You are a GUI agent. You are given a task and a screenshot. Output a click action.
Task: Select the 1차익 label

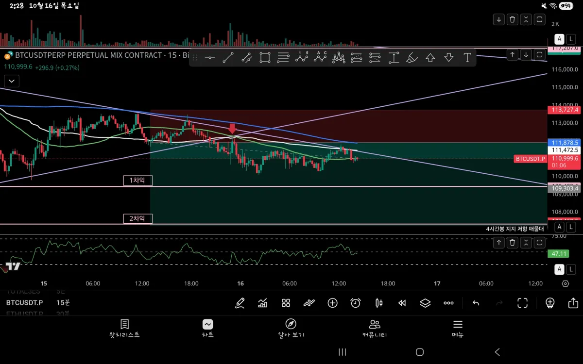[x=137, y=181]
